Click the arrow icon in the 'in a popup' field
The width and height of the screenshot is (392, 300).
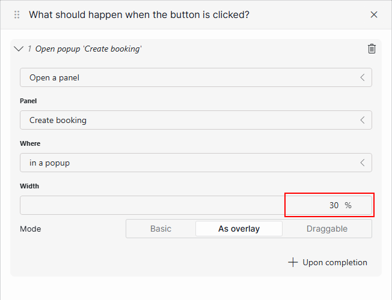[363, 163]
